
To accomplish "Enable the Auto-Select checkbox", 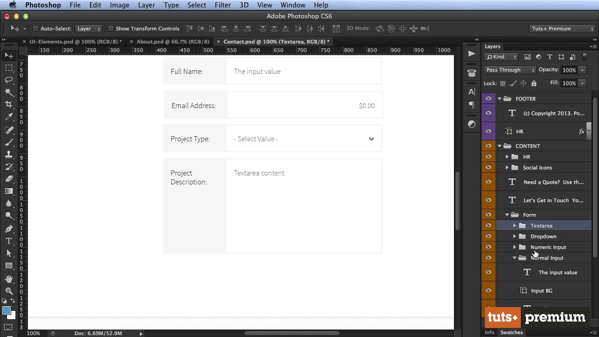I will (x=35, y=29).
